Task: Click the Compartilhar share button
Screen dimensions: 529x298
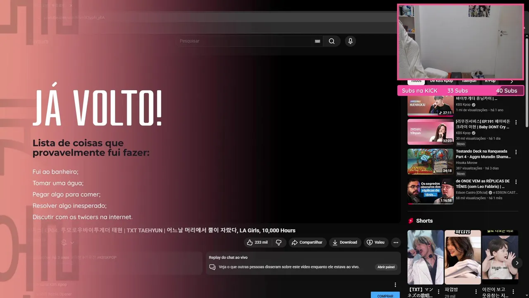Action: [x=307, y=242]
